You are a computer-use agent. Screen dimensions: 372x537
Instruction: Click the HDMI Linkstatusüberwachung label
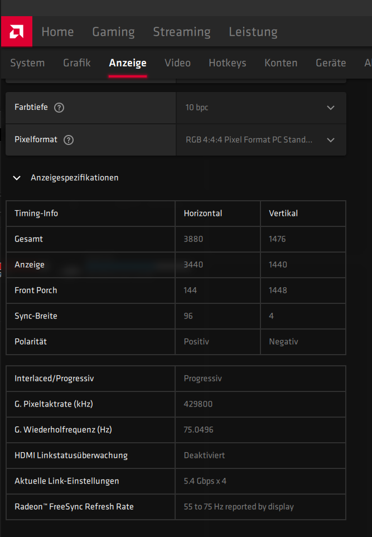point(71,456)
